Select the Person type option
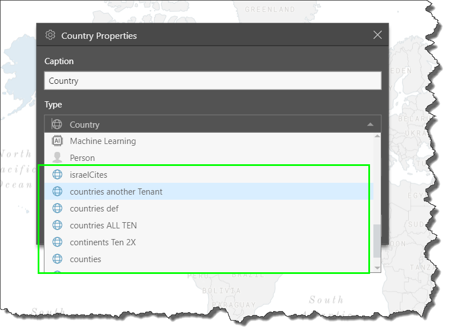The width and height of the screenshot is (451, 333). pos(82,158)
